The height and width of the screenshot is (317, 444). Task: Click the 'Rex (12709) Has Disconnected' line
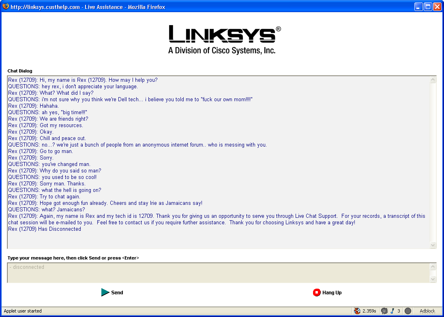click(45, 229)
